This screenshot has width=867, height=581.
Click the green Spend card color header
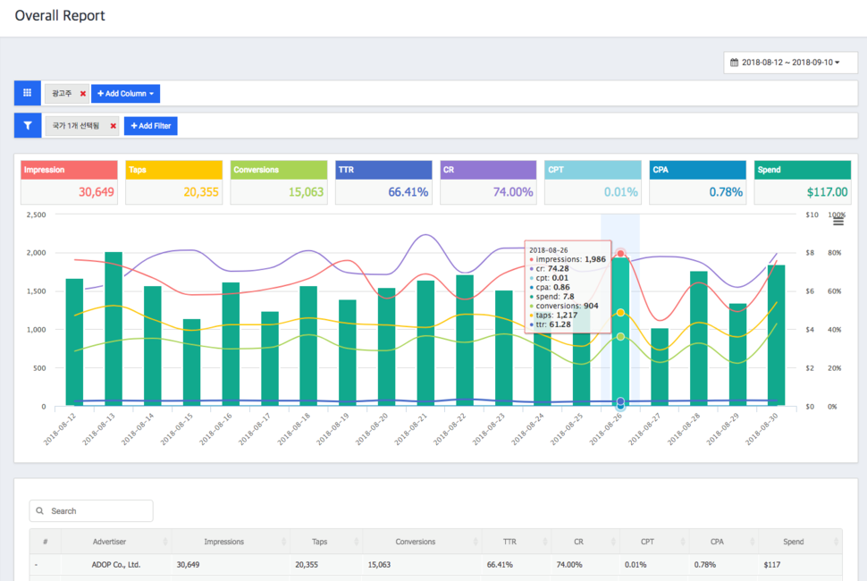800,170
